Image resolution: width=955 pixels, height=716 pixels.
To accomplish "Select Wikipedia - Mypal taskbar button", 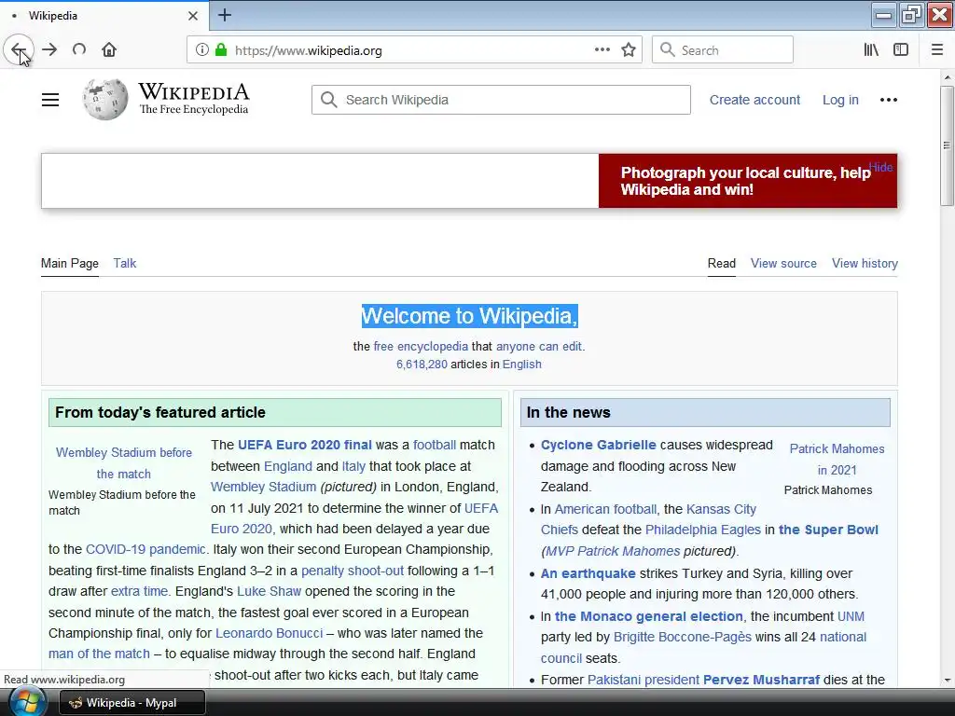I will pos(132,703).
